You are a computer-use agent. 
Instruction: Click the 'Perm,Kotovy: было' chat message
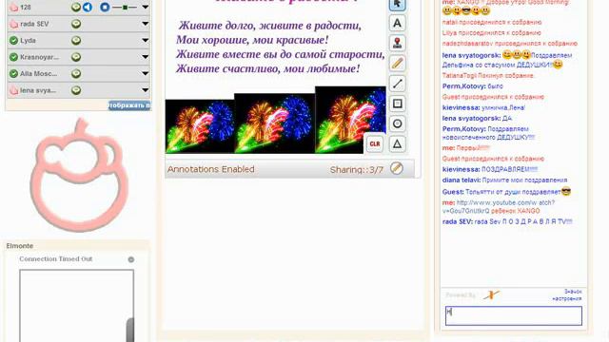click(x=473, y=86)
